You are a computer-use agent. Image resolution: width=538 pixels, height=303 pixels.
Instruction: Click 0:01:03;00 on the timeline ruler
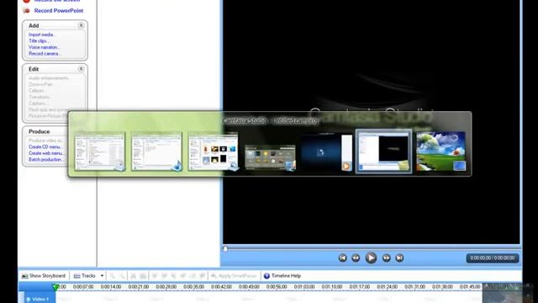tap(304, 286)
